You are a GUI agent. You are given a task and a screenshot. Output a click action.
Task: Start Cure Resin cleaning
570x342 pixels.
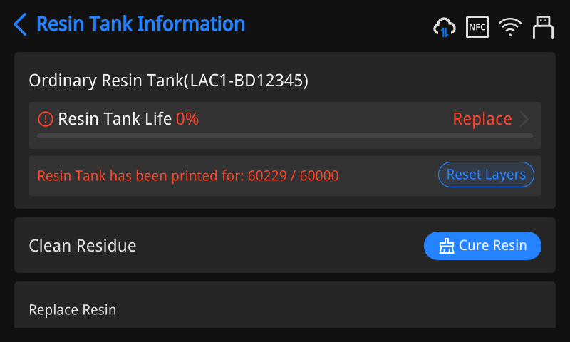pyautogui.click(x=482, y=246)
